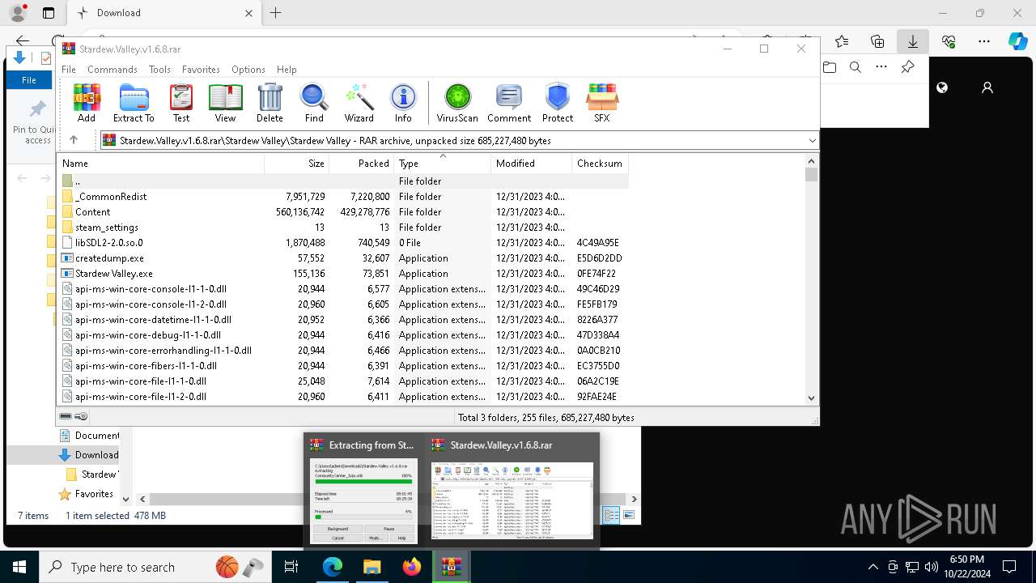
Task: Run VirusScan on the archive
Action: point(457,103)
